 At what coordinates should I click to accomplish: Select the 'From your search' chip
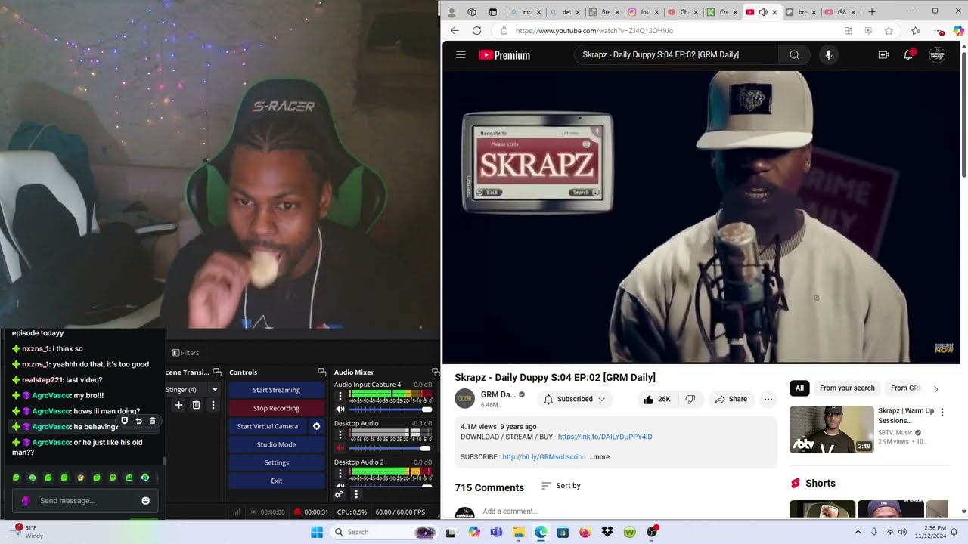[x=847, y=388]
